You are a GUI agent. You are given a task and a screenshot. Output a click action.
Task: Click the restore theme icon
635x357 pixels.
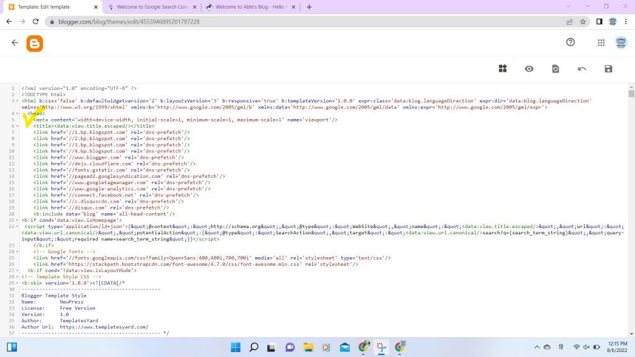(x=555, y=69)
